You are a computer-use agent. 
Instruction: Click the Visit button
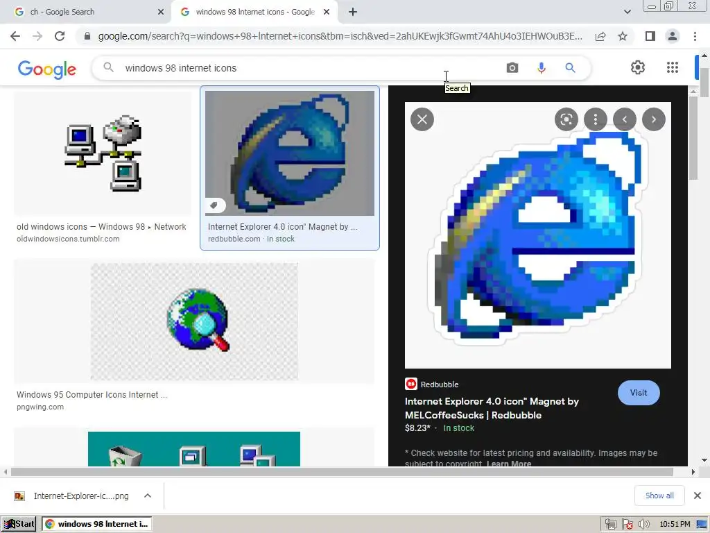tap(639, 393)
